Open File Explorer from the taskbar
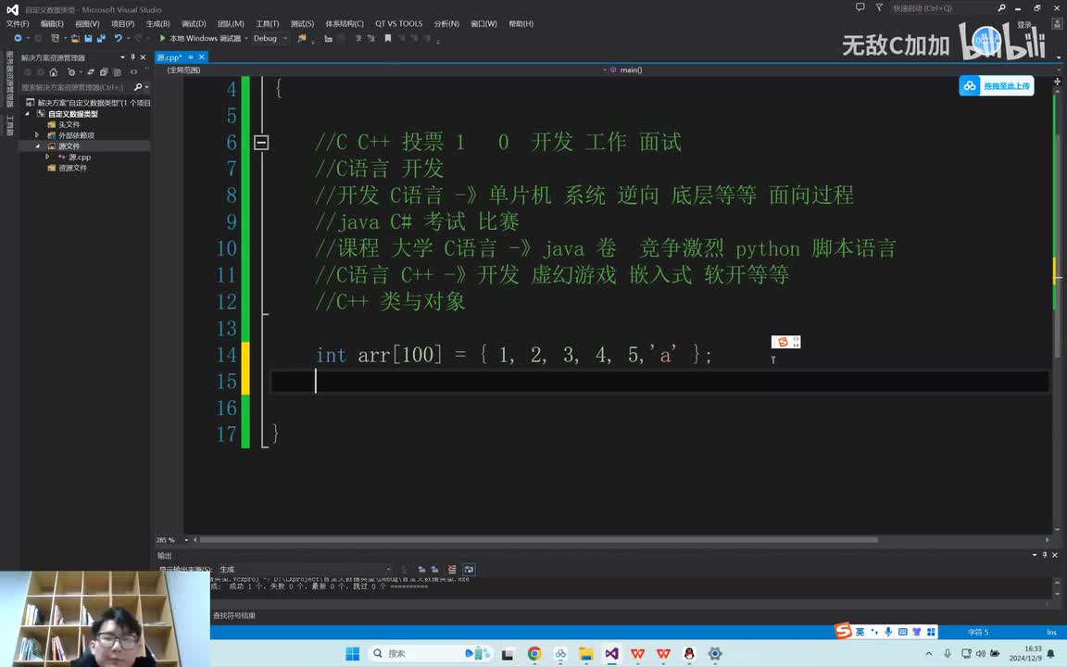Screen dimensions: 1067x667 coord(586,653)
